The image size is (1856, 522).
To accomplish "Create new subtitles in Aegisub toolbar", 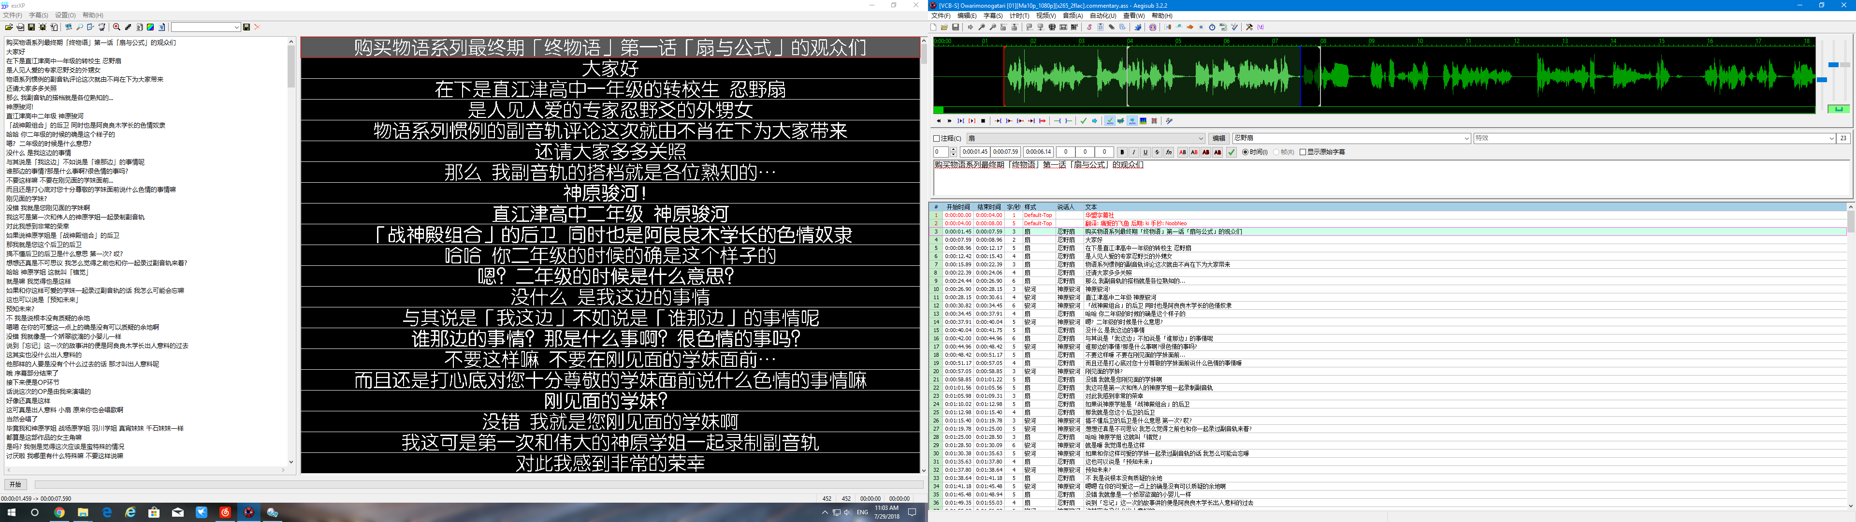I will (x=933, y=28).
